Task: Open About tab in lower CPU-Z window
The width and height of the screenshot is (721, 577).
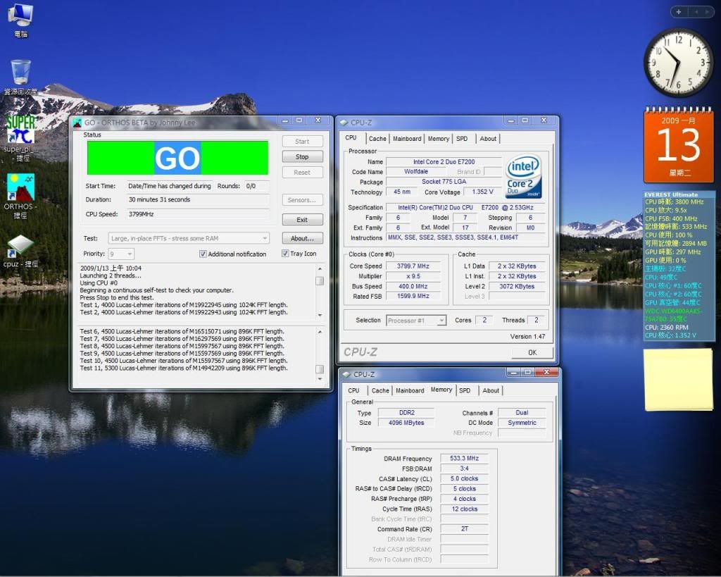Action: point(491,390)
